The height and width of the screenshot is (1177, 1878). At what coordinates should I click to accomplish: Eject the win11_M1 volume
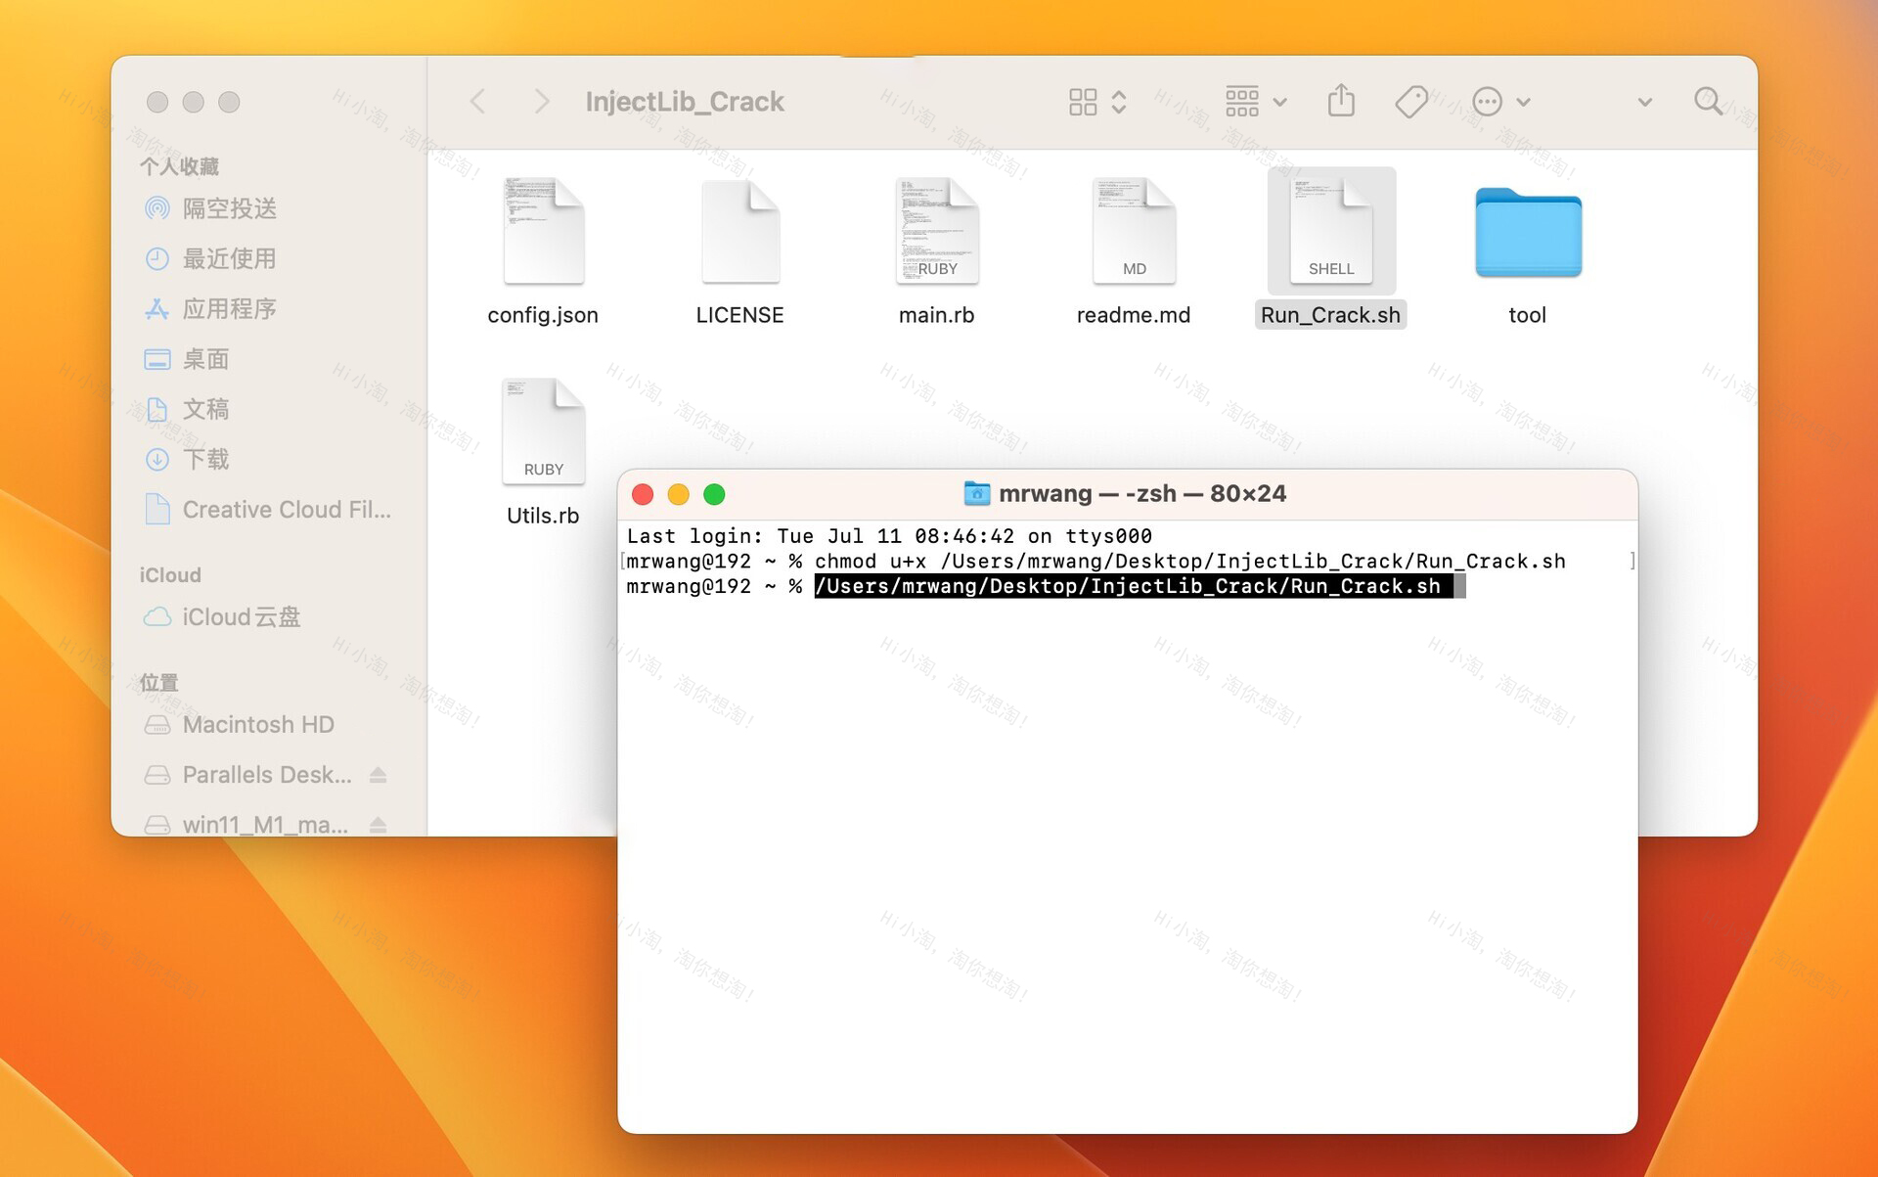[x=379, y=825]
